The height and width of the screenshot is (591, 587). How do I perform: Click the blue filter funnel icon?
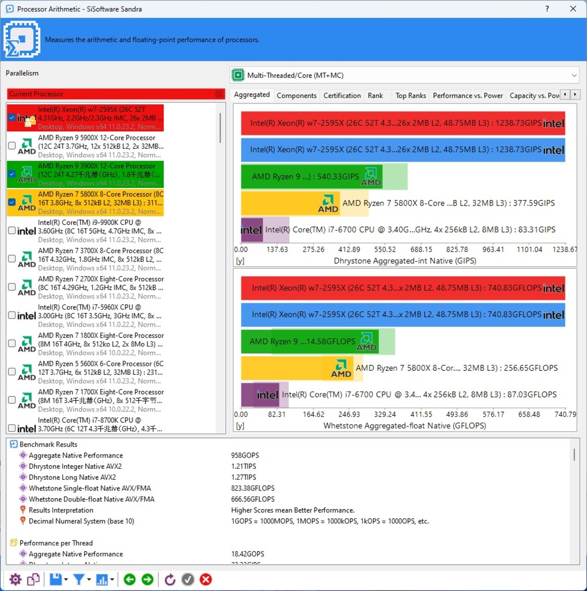coord(78,579)
